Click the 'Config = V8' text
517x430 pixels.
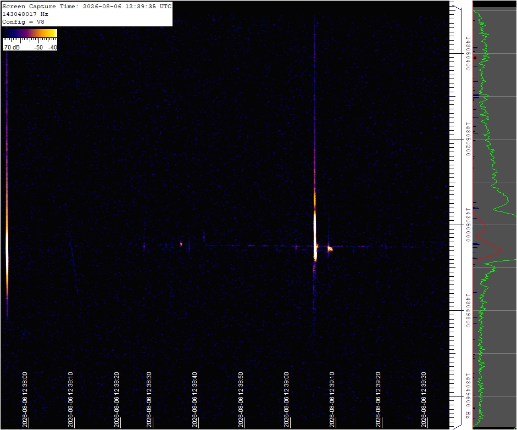pyautogui.click(x=23, y=22)
